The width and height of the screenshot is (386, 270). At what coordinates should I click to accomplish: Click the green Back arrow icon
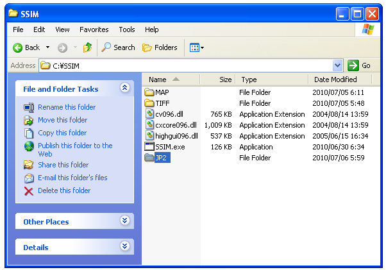17,47
